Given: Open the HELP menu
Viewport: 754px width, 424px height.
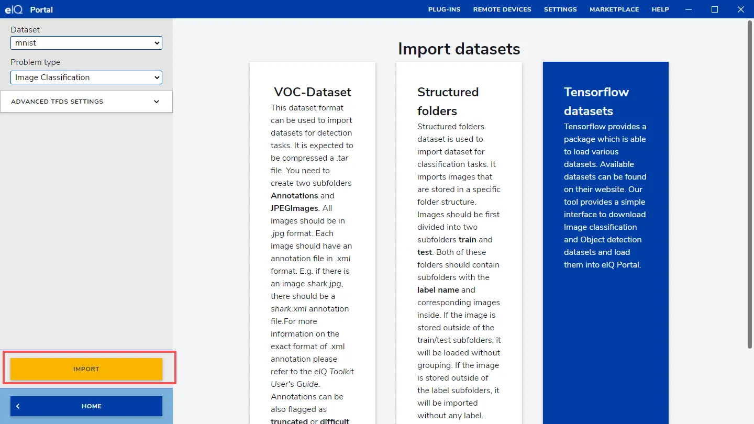Looking at the screenshot, I should [660, 9].
